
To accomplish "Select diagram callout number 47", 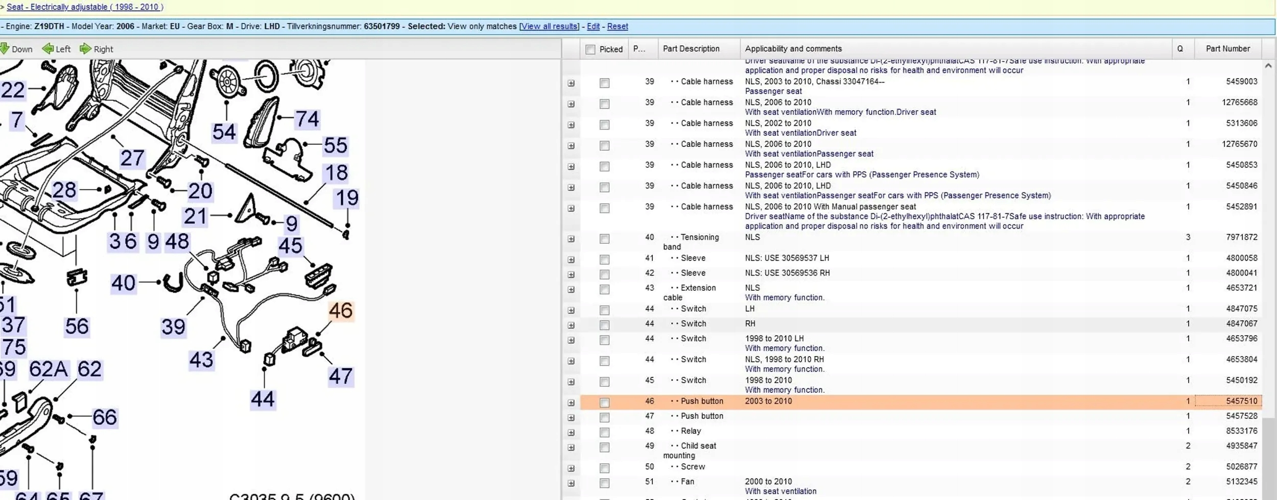I will (341, 377).
